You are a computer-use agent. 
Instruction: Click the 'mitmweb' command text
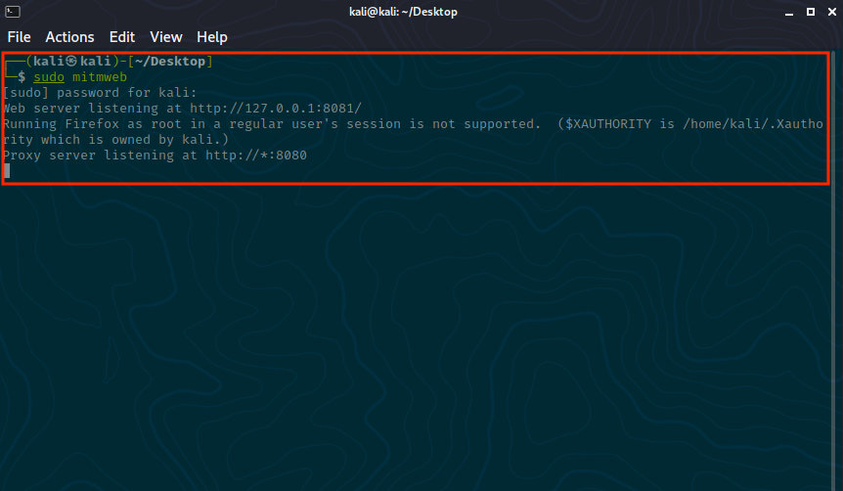100,77
